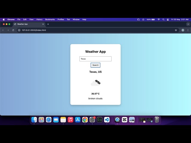Image resolution: width=191 pixels, height=143 pixels.
Task: Open System Settings from the dock
Action: [x=92, y=120]
